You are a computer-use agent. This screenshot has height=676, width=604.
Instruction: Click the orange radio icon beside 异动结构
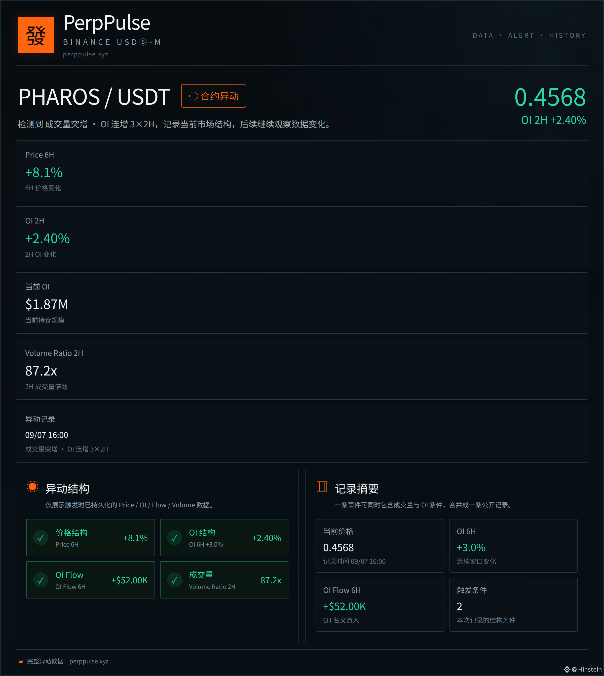point(32,487)
